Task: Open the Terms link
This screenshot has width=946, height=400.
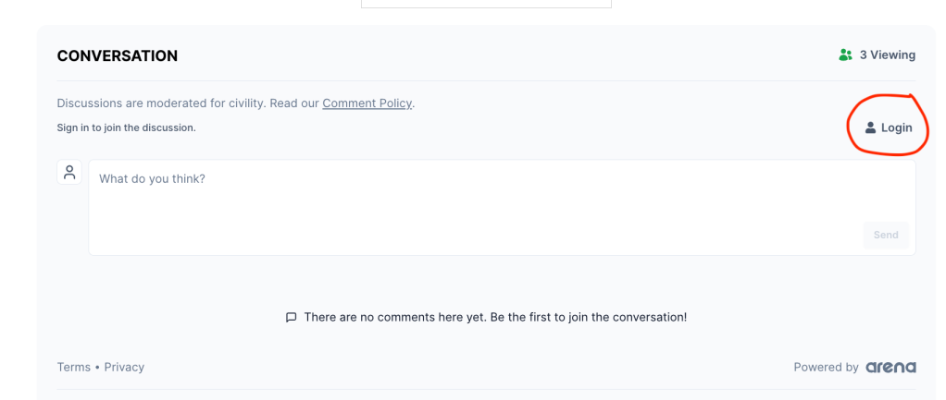Action: pyautogui.click(x=74, y=368)
